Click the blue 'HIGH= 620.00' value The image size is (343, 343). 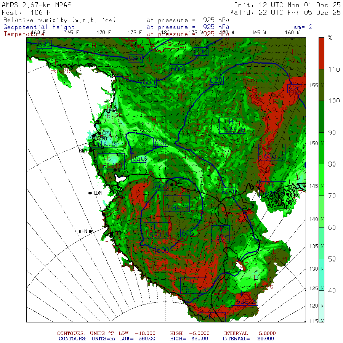[x=189, y=339]
